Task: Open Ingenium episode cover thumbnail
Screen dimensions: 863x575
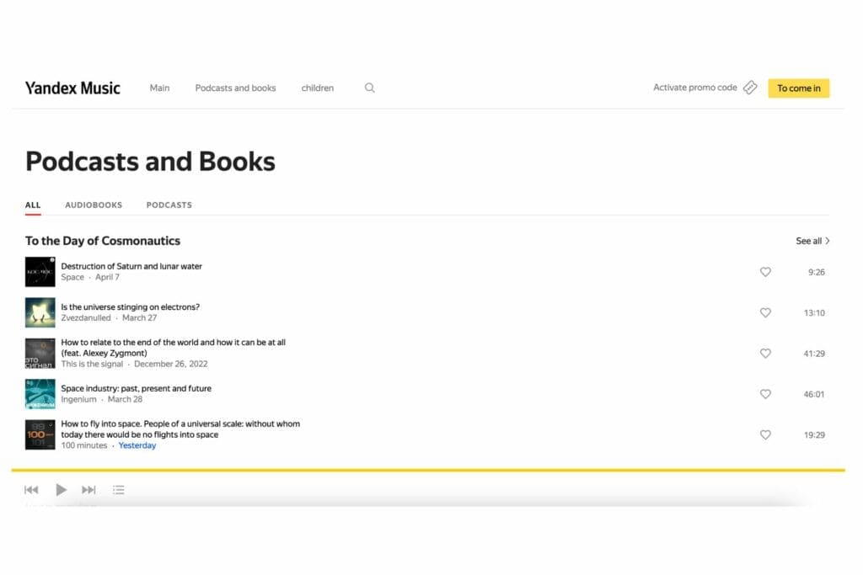Action: pos(40,394)
